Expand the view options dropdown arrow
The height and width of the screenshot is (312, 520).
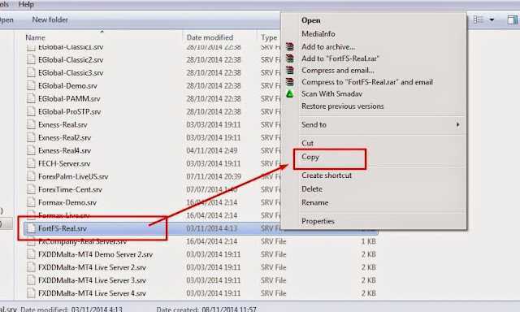point(492,19)
